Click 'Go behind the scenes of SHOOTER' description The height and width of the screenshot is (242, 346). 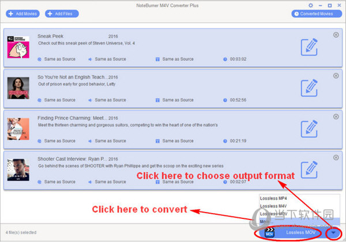tap(131, 166)
